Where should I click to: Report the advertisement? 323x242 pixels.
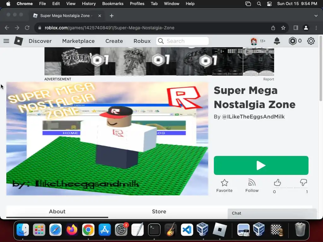click(x=269, y=79)
